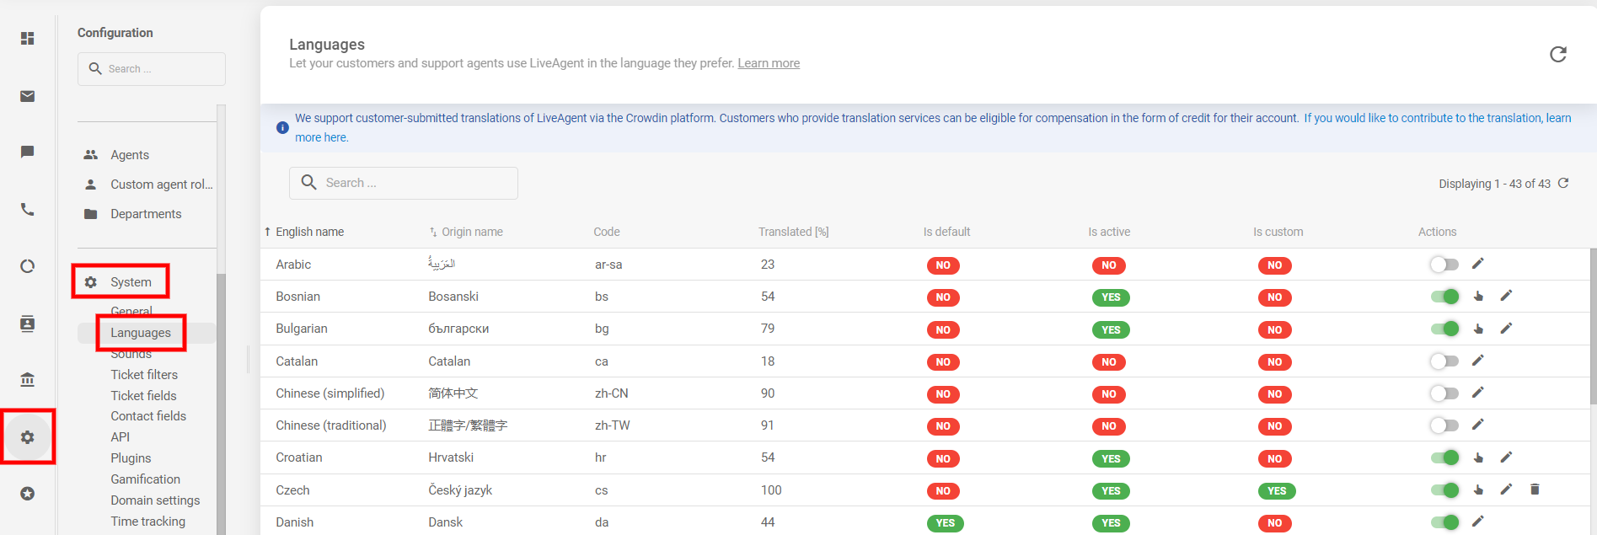Disable the Bulgarian language toggle

click(1444, 329)
